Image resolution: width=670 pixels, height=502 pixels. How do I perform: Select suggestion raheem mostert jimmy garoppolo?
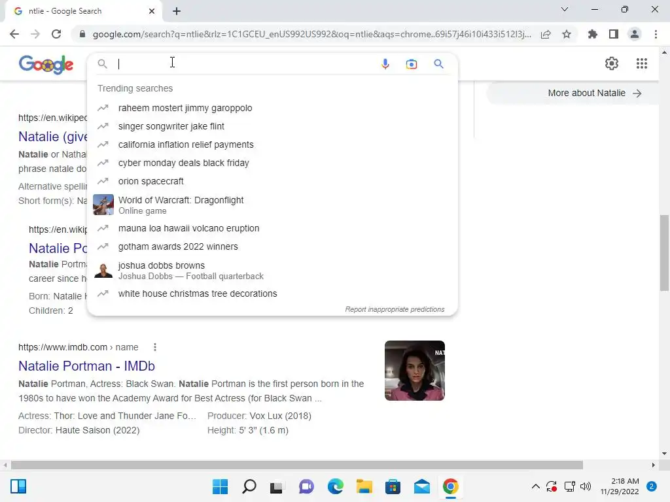tap(272, 108)
